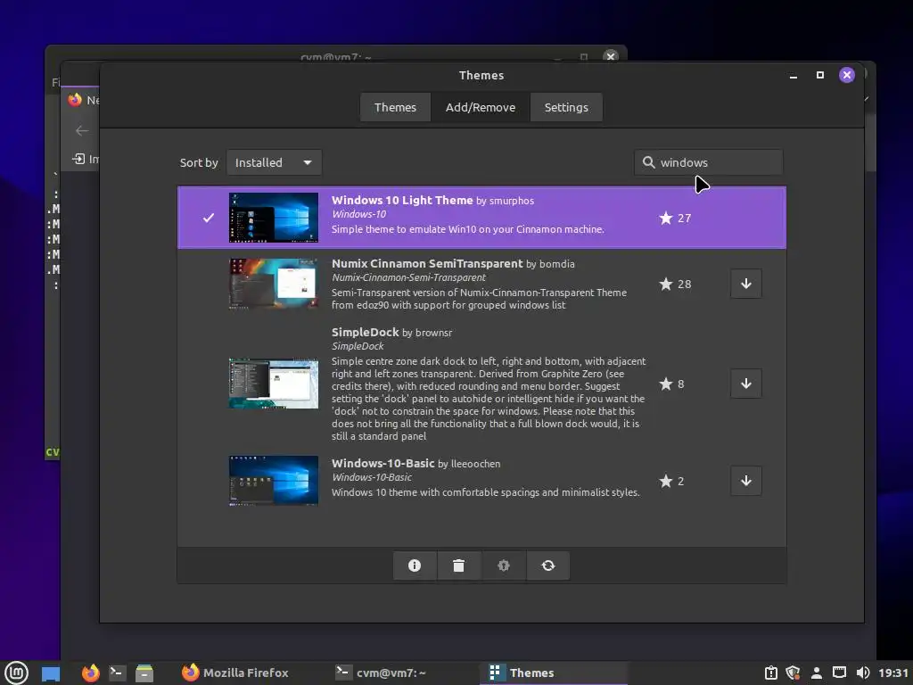Download the SimpleDock theme
The image size is (913, 685).
click(x=746, y=384)
